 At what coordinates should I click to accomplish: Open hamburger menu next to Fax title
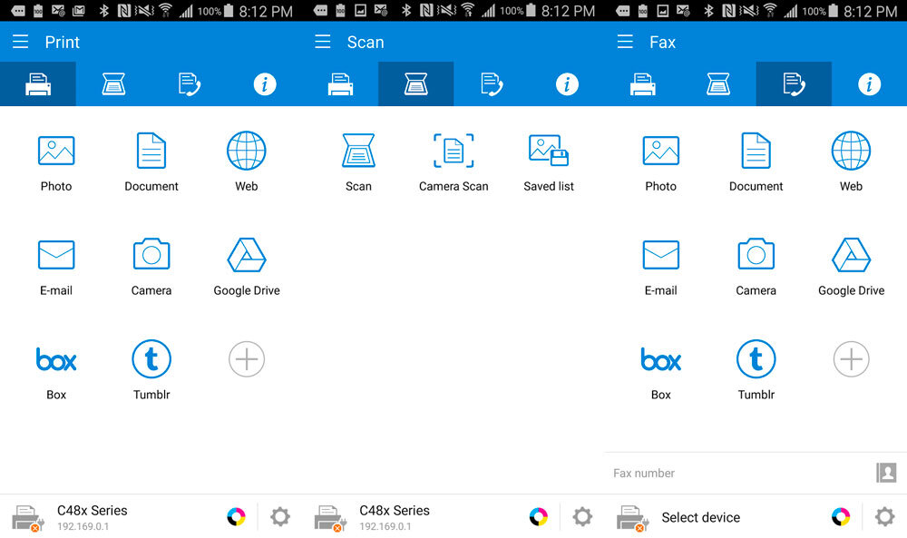(x=625, y=43)
